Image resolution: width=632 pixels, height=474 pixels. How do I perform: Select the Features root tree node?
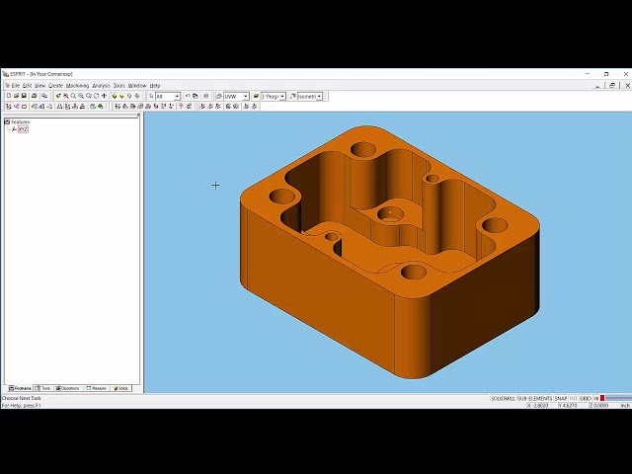[x=20, y=121]
